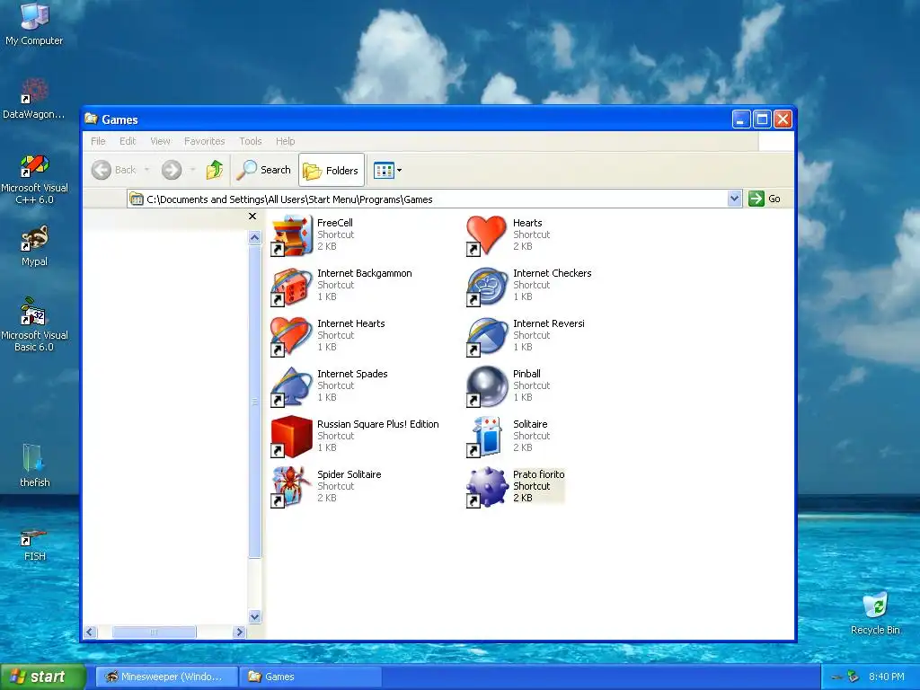Click the 'Prato fiorito' file name
Viewport: 920px width, 690px height.
539,474
